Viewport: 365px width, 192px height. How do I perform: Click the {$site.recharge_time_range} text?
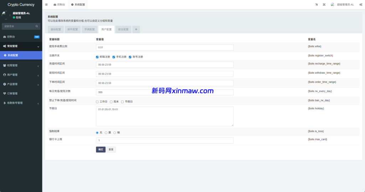[x=324, y=64]
